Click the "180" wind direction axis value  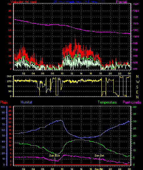tap(9, 87)
